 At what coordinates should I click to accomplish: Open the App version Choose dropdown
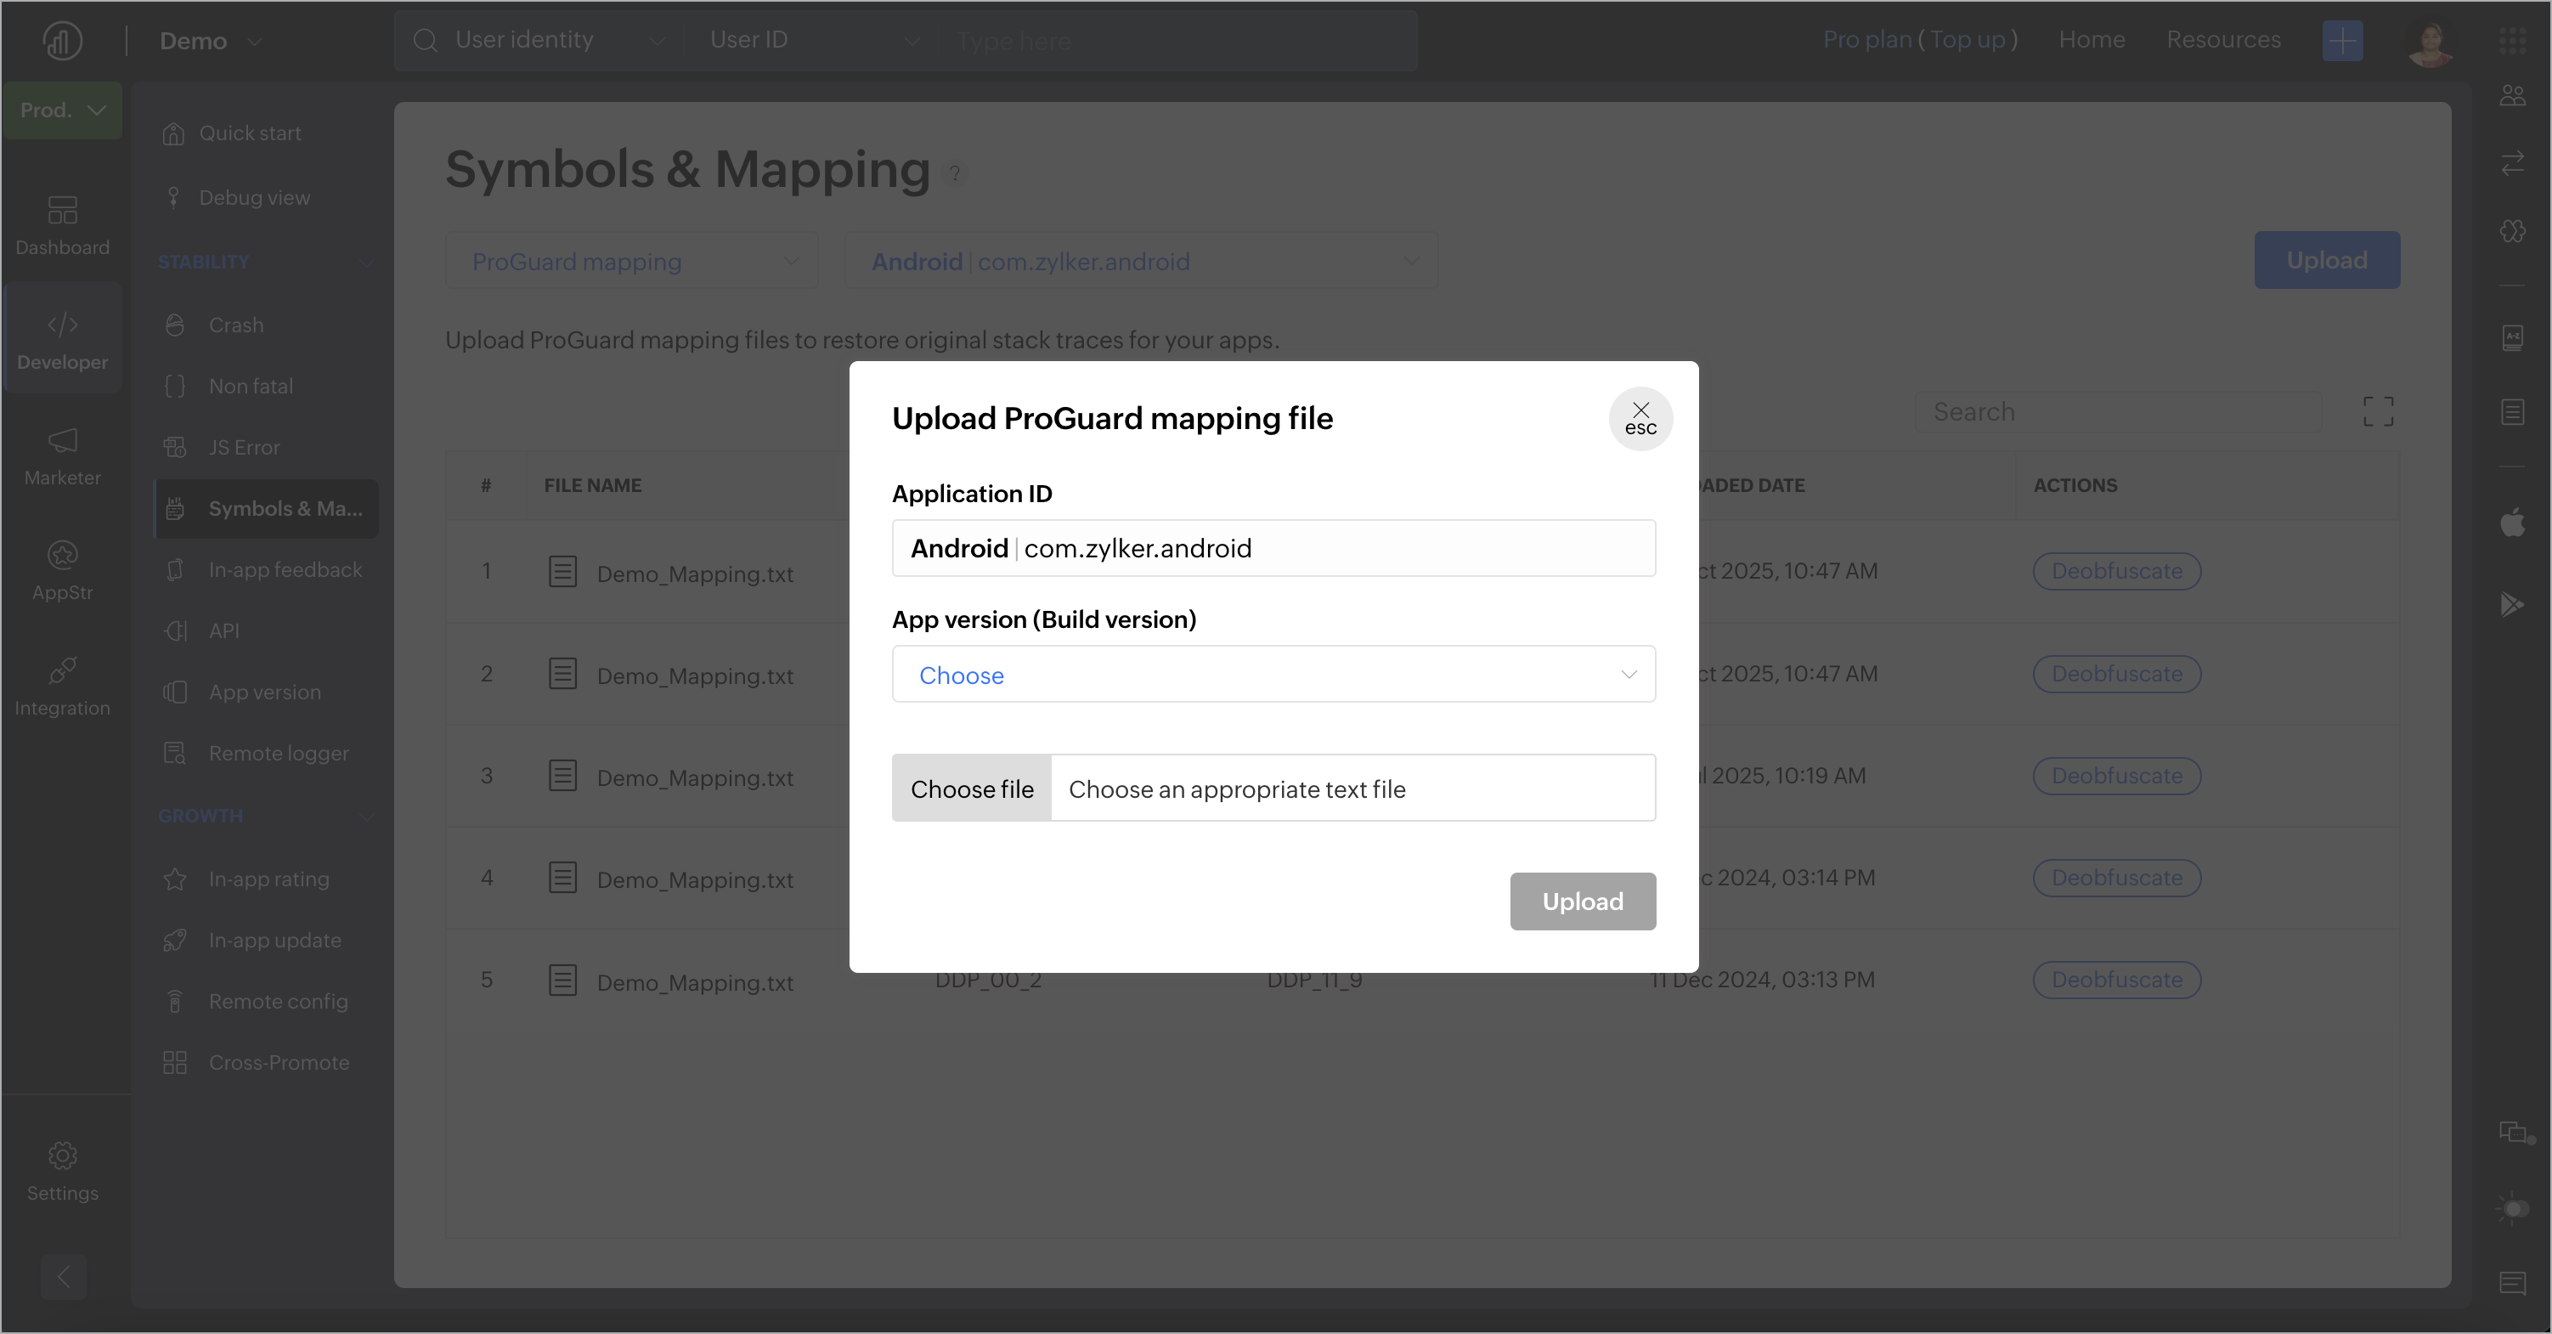pyautogui.click(x=1273, y=675)
